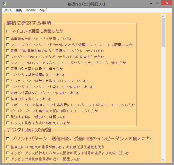
Task: Open the ファイル menu
Action: [8, 10]
